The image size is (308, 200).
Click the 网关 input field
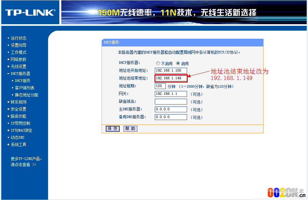171,94
